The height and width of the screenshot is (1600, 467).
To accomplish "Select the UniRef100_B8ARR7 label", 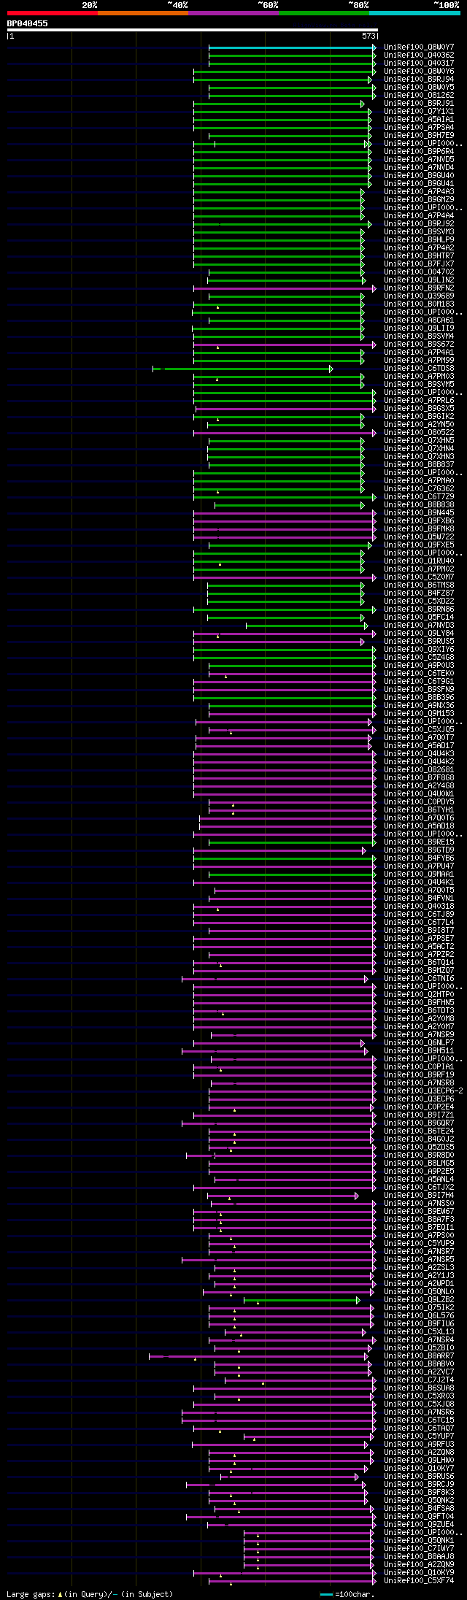I will coord(419,1356).
